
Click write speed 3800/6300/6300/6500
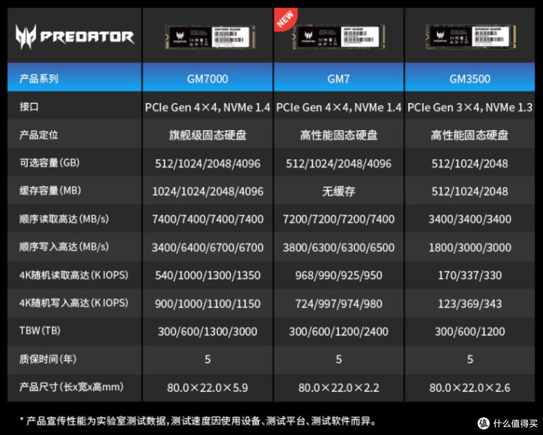(338, 248)
